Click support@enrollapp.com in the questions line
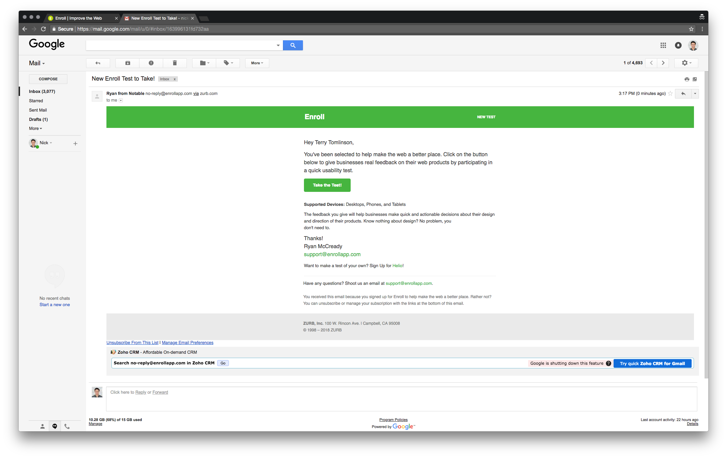This screenshot has width=727, height=458. click(409, 283)
